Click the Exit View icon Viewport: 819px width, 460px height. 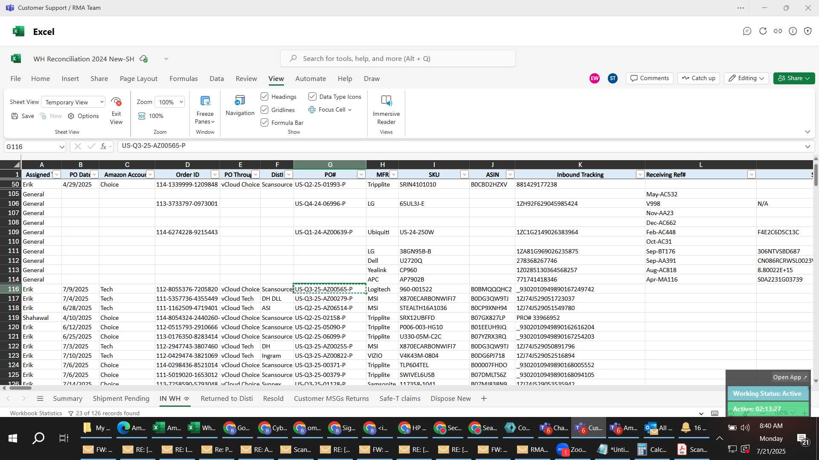116,102
